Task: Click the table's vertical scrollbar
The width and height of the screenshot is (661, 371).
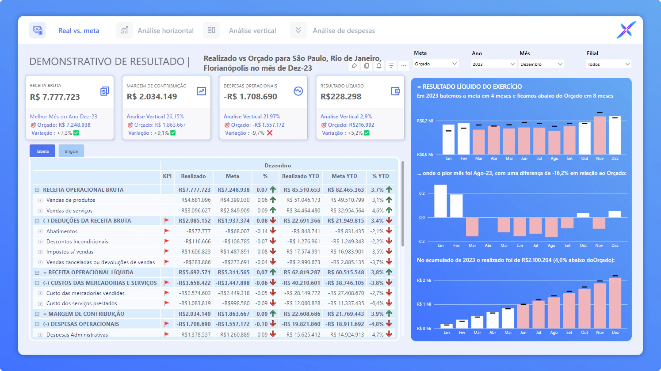Action: (x=402, y=204)
